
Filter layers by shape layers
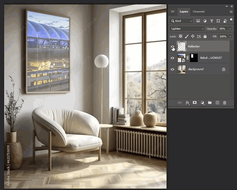218,21
